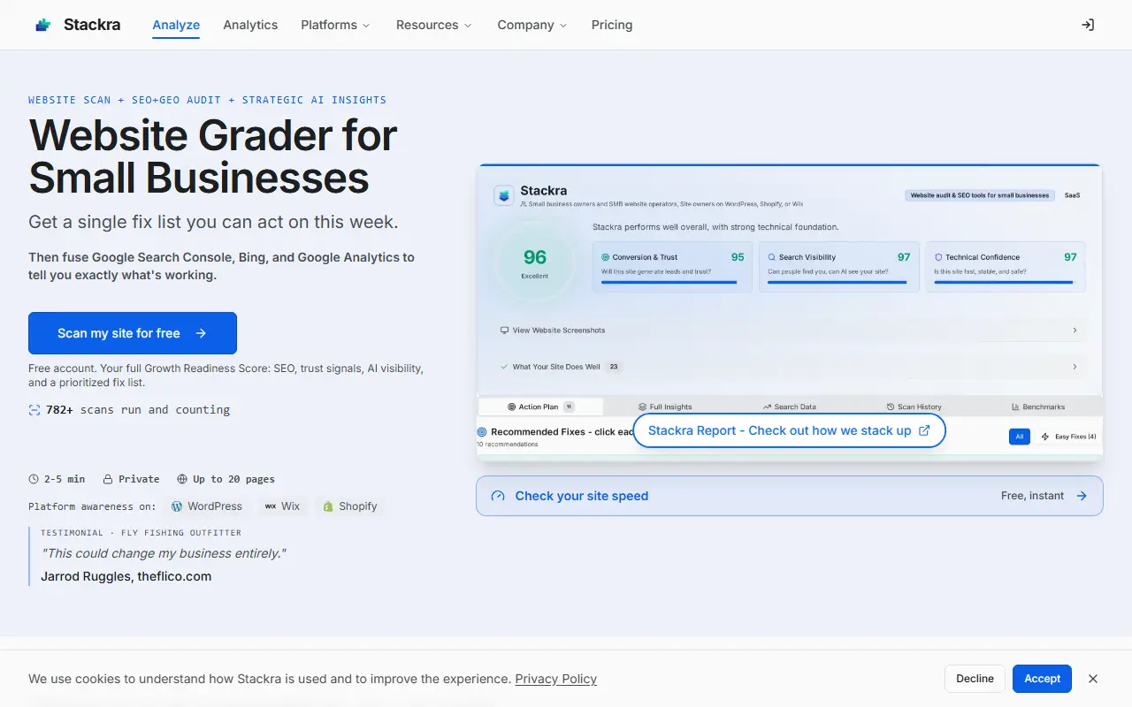Open the Analytics nav item

250,25
